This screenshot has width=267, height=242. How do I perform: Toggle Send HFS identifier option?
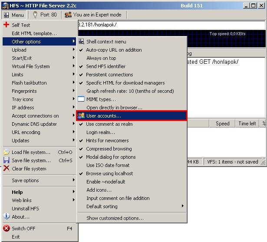tap(132, 66)
